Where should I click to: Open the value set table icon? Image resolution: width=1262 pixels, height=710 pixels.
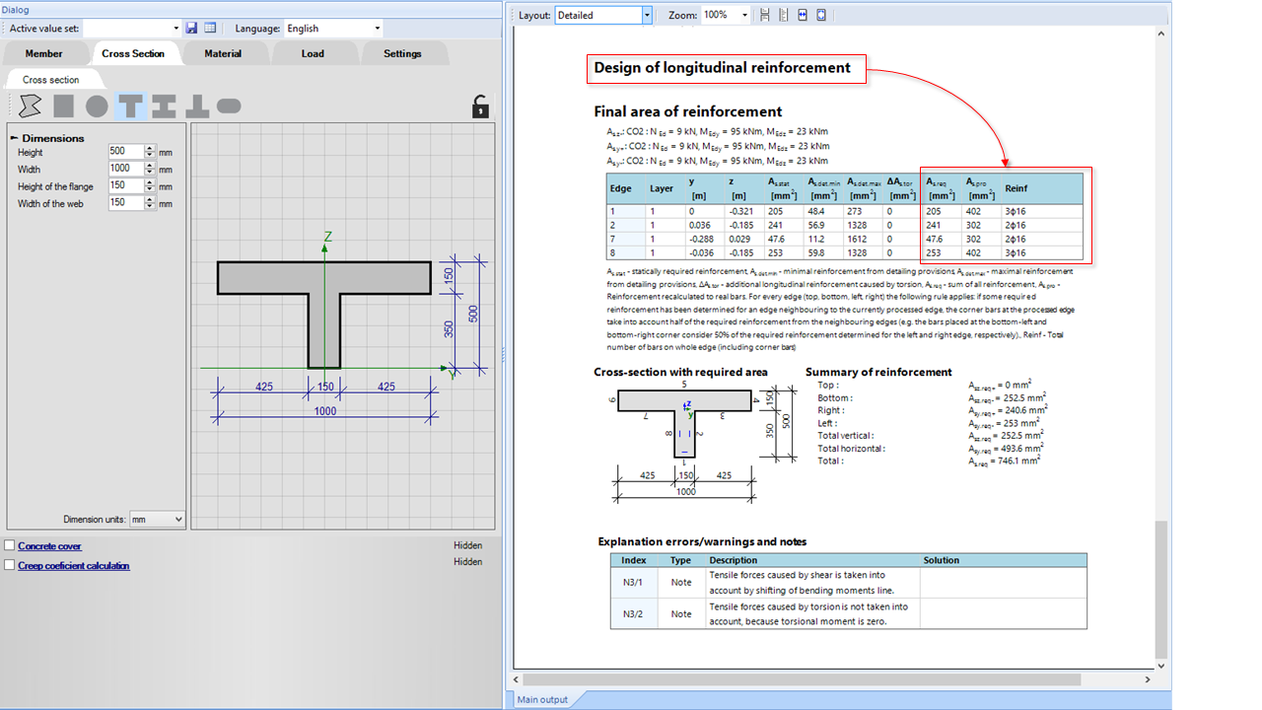tap(210, 29)
